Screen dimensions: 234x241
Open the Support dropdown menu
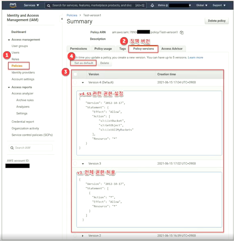219,5
